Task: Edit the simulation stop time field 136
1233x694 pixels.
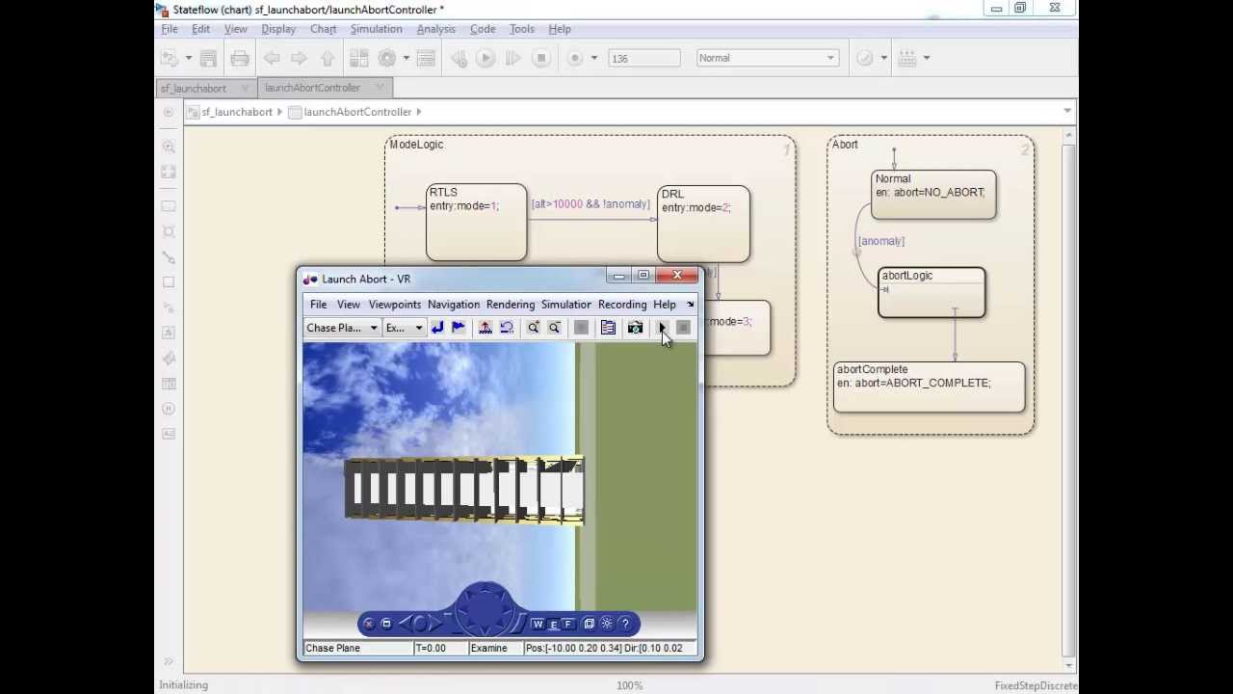Action: pos(644,58)
